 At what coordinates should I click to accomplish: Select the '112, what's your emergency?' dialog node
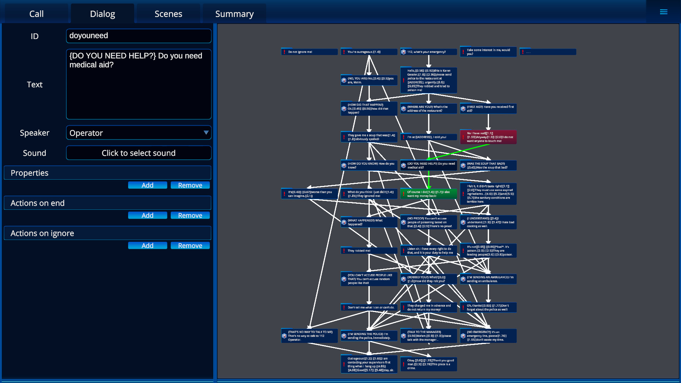[428, 51]
